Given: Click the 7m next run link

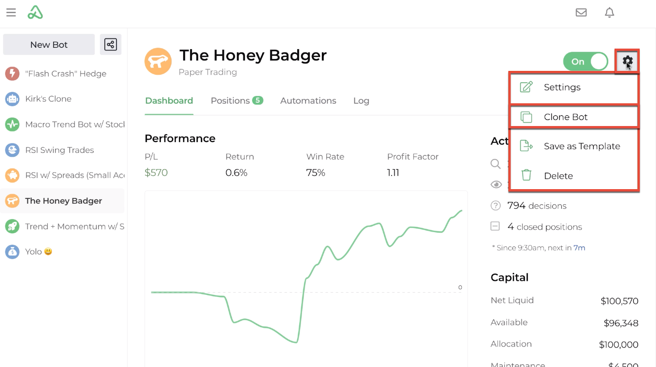Looking at the screenshot, I should [579, 248].
